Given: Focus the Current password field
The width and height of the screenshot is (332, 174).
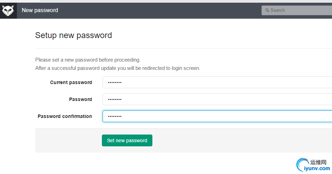Looking at the screenshot, I should [217, 82].
